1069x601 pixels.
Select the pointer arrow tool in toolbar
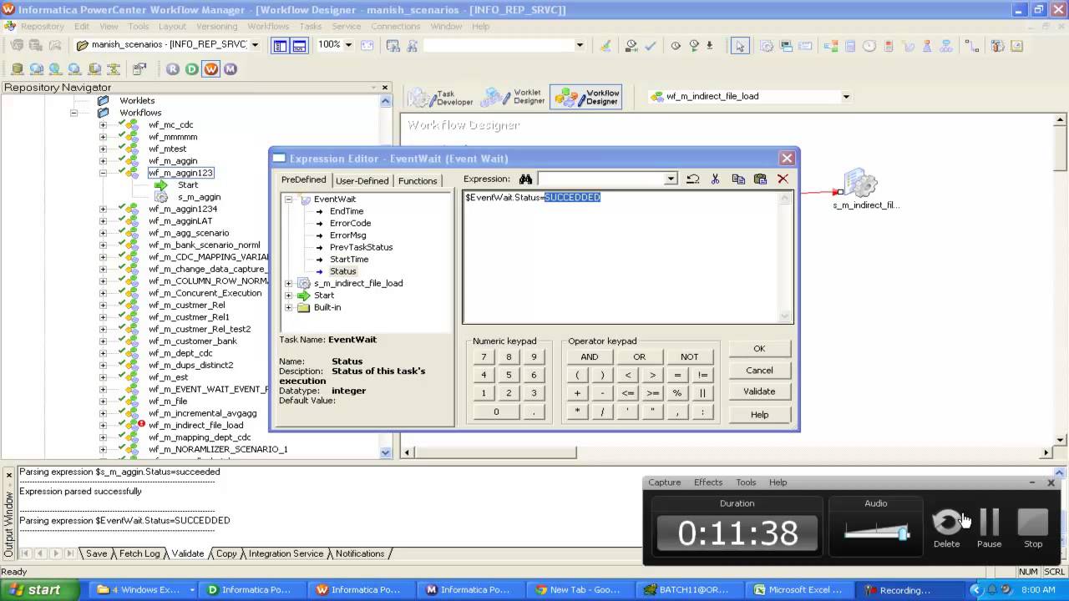tap(739, 46)
